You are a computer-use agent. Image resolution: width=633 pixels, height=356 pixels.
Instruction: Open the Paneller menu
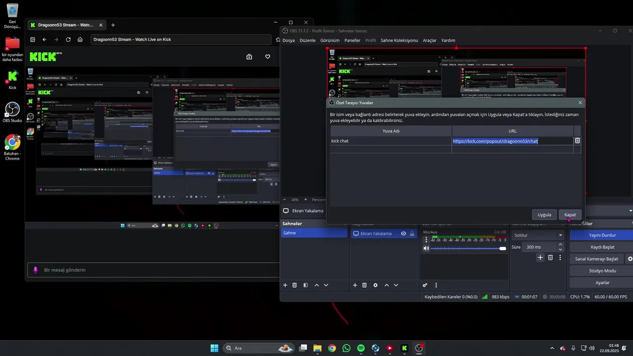tap(353, 40)
